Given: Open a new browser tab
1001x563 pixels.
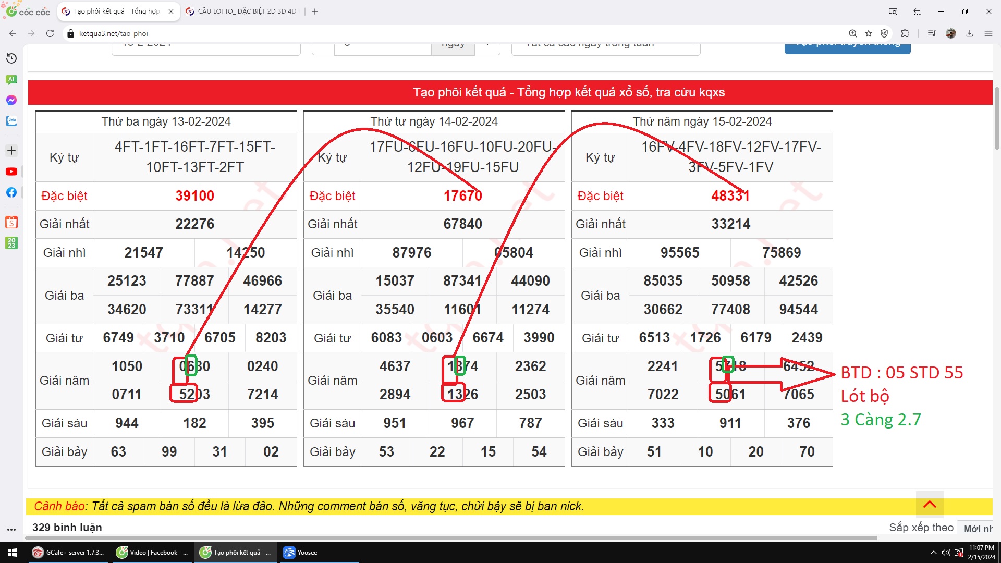Looking at the screenshot, I should (x=315, y=11).
